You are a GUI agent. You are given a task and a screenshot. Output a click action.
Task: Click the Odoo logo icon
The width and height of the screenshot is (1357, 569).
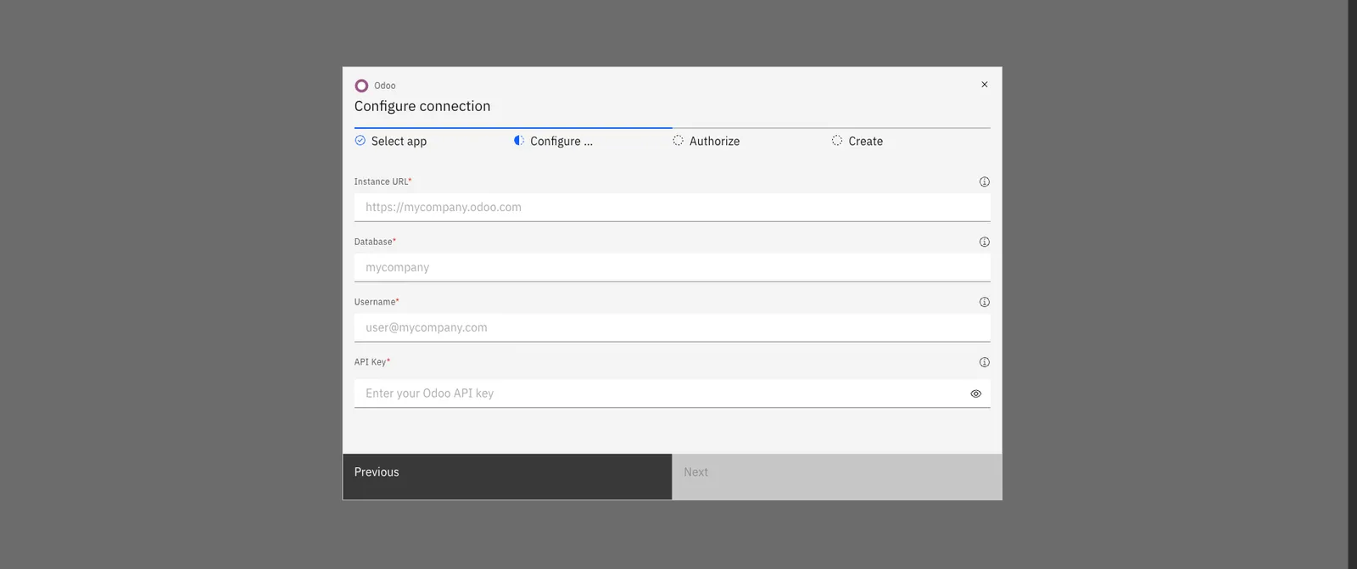pyautogui.click(x=361, y=86)
